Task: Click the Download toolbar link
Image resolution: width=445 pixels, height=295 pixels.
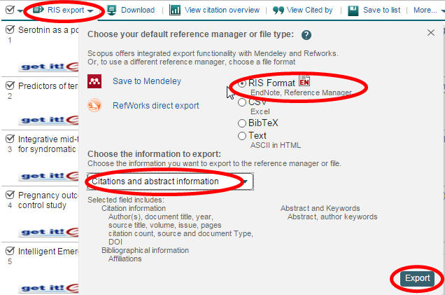Action: point(138,11)
